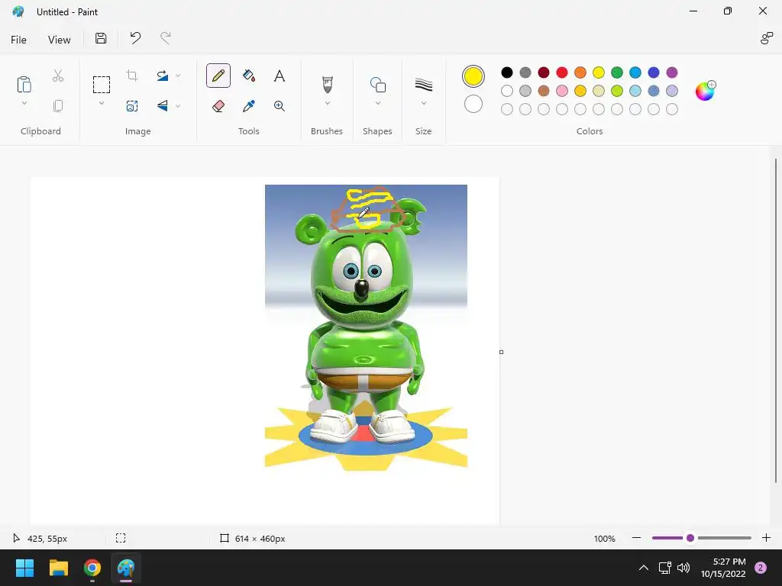Expand the Paste options dropdown arrow
Screen dimensions: 782x586
[24, 103]
